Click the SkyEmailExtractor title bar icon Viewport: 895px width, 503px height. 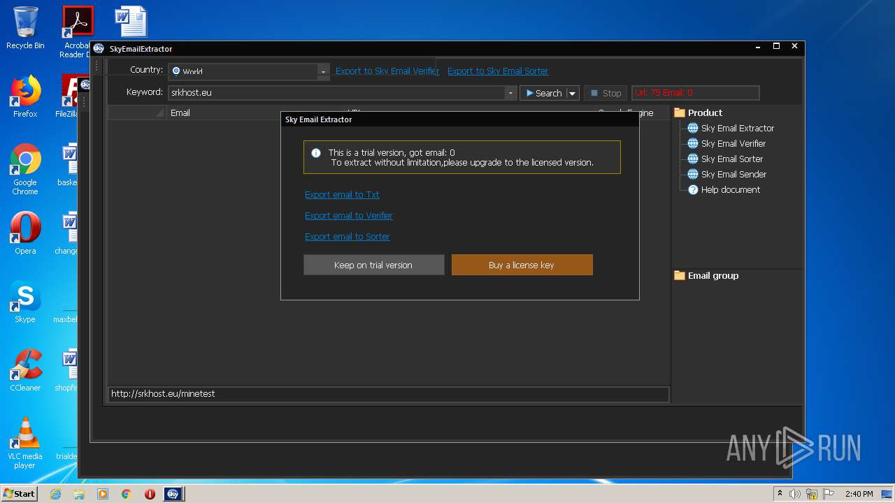[99, 48]
